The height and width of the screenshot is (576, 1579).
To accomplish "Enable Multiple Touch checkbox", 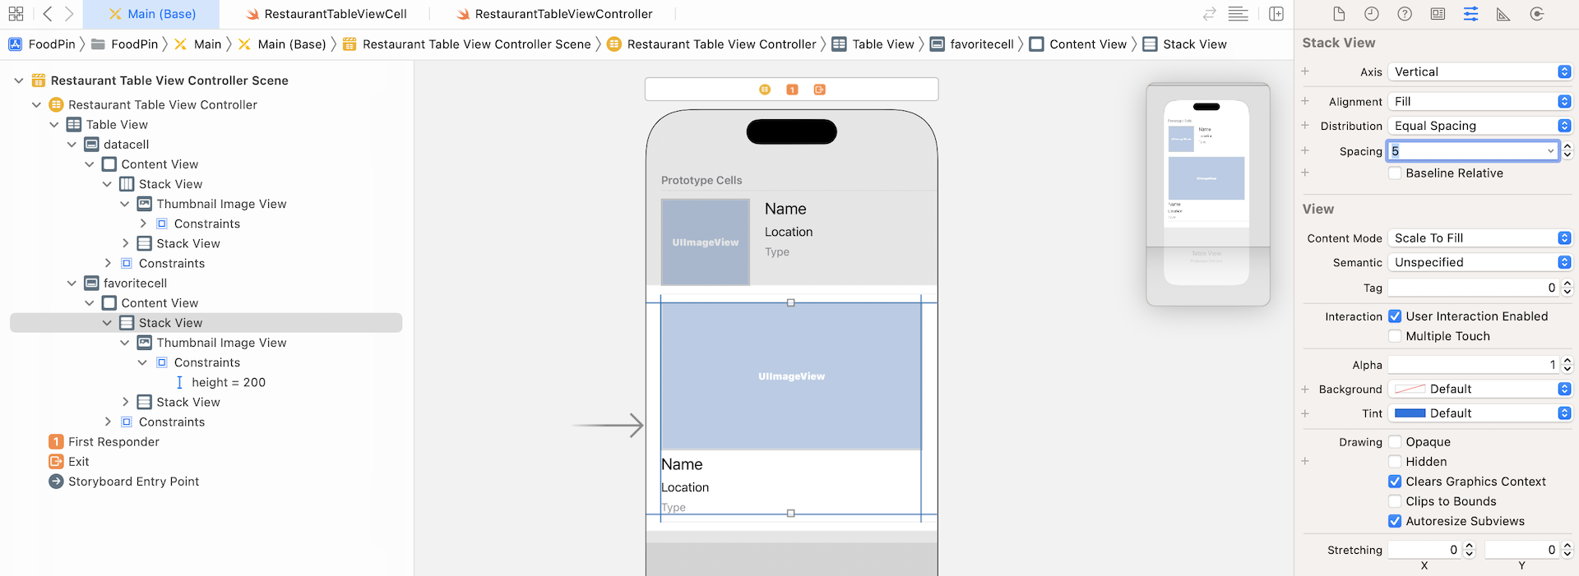I will [1395, 336].
